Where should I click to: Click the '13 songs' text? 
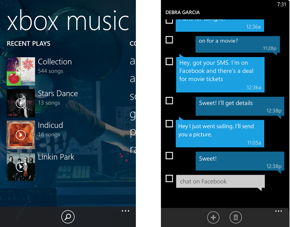[49, 103]
